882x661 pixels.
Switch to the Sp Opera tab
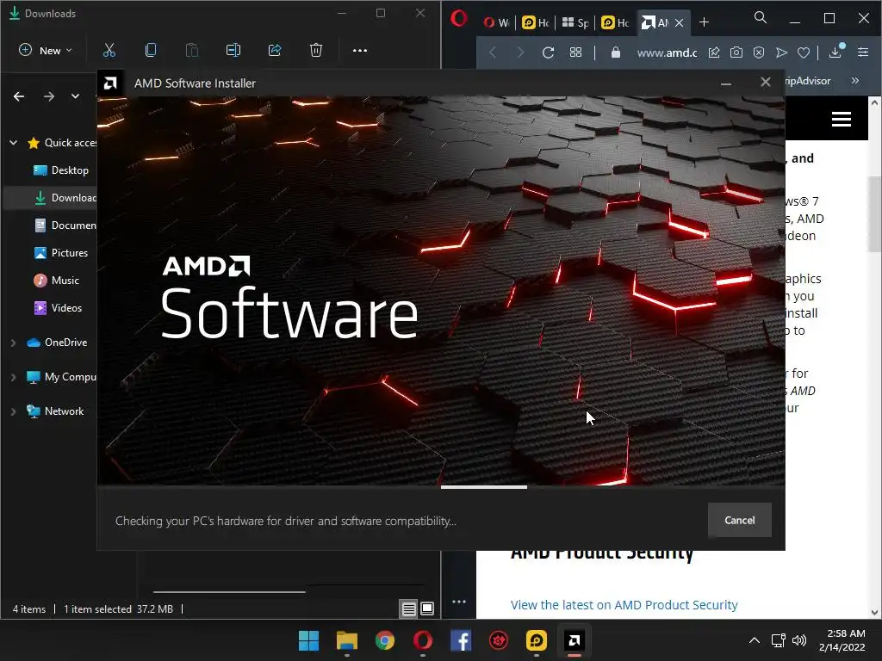click(575, 22)
